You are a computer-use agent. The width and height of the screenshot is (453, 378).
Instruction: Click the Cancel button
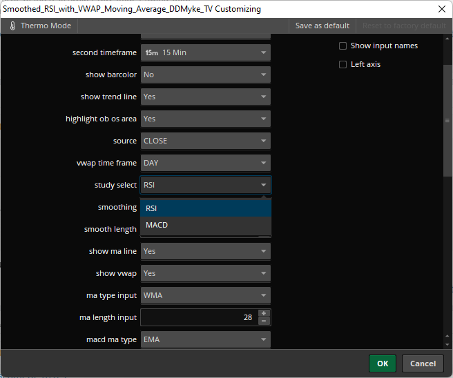[x=423, y=364]
